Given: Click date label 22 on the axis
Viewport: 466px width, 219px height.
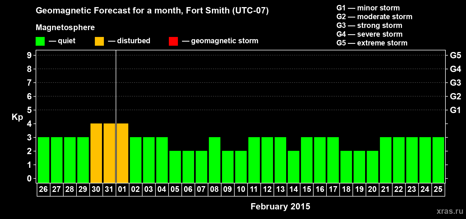Looking at the screenshot, I should [x=399, y=189].
